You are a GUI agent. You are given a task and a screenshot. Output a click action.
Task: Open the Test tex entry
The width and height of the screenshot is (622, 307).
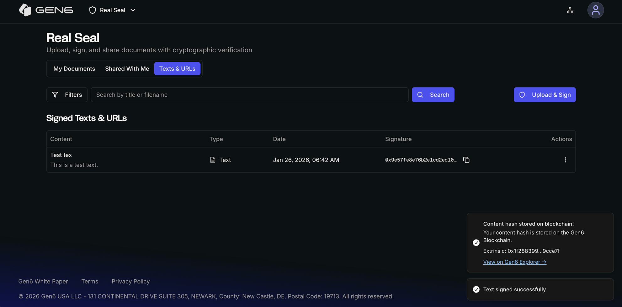click(x=61, y=155)
